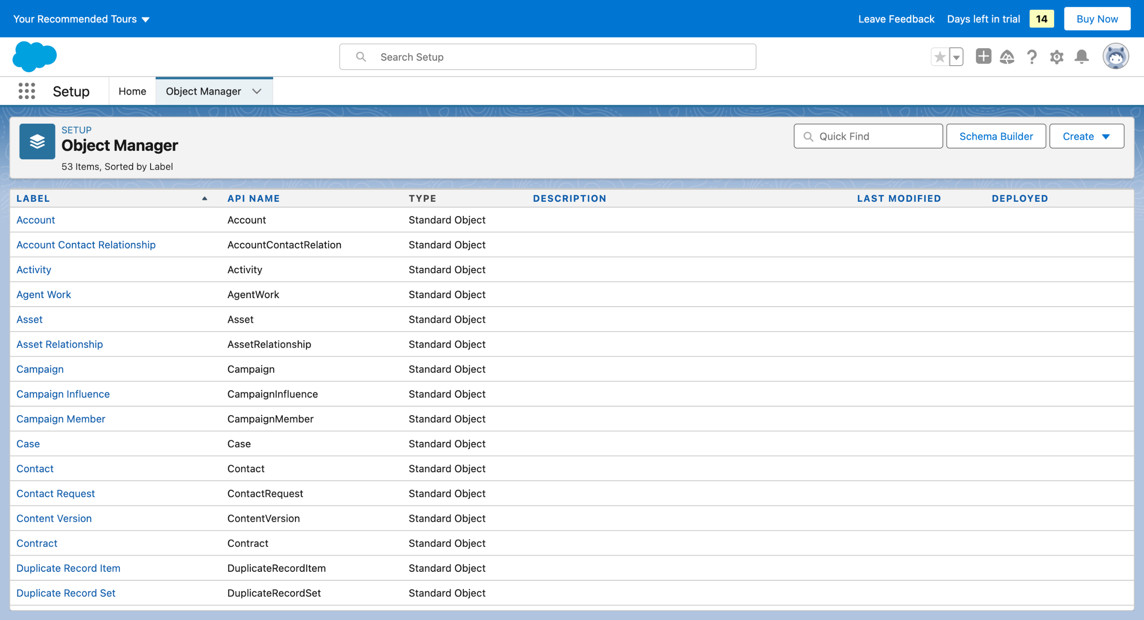Open the Content Version object
Viewport: 1144px width, 620px height.
point(54,519)
